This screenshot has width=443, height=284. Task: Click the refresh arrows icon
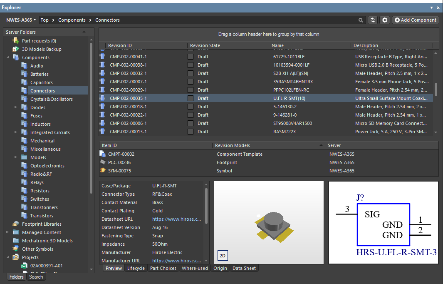point(373,20)
